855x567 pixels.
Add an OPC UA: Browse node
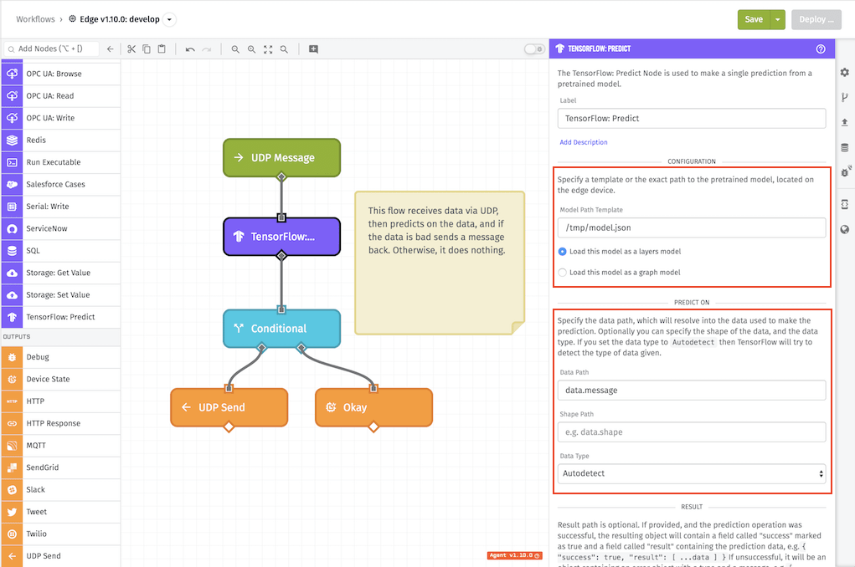(60, 74)
